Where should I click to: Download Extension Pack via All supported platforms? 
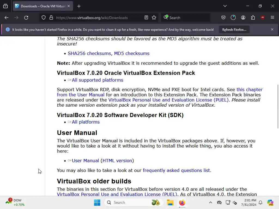97,80
